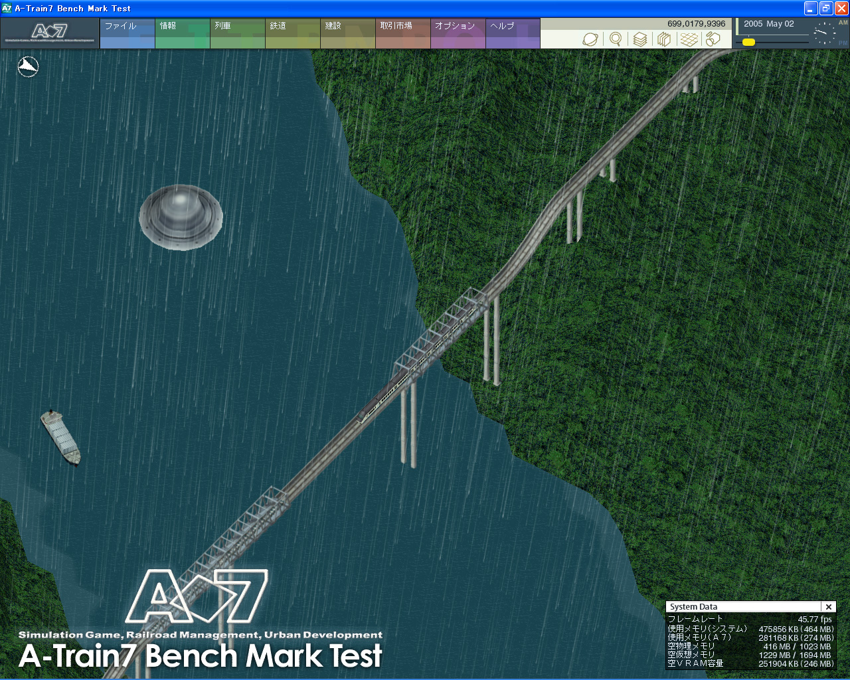Screen dimensions: 850x680
Task: Open the 鉄道 menu
Action: (x=293, y=33)
